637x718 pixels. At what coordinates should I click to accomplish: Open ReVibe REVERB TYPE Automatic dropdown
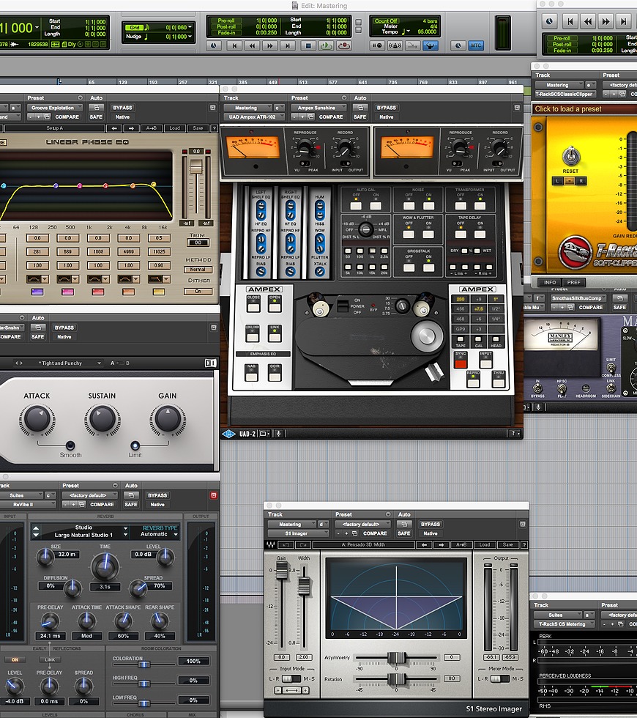tap(159, 534)
